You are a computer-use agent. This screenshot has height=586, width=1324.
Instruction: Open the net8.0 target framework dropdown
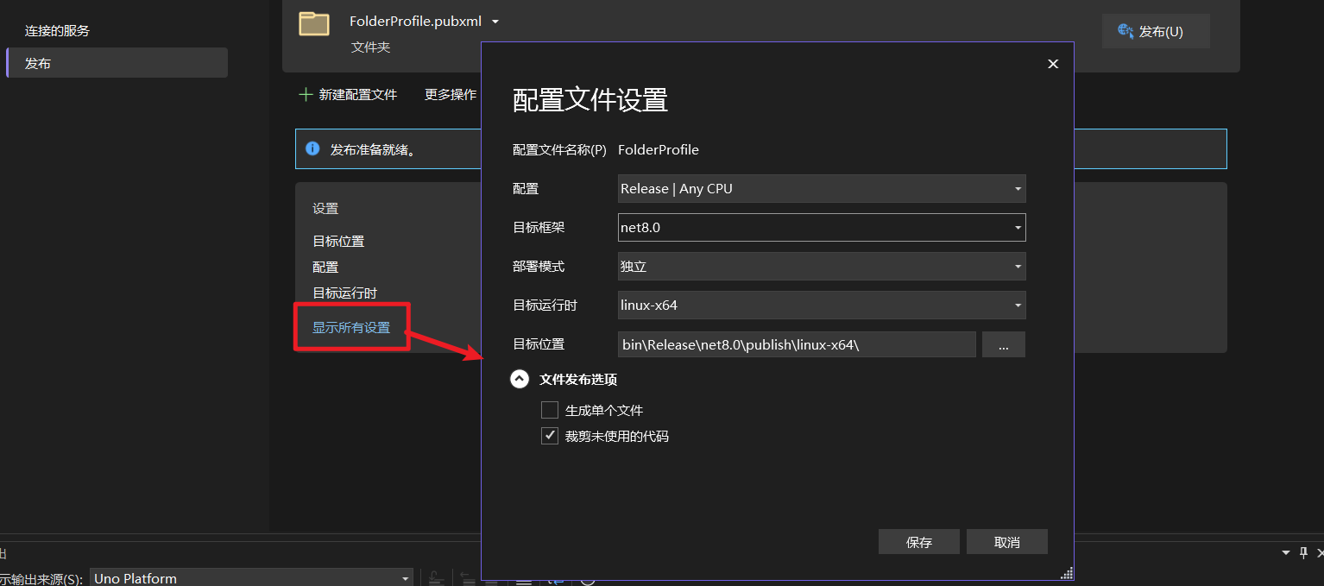[x=821, y=228]
